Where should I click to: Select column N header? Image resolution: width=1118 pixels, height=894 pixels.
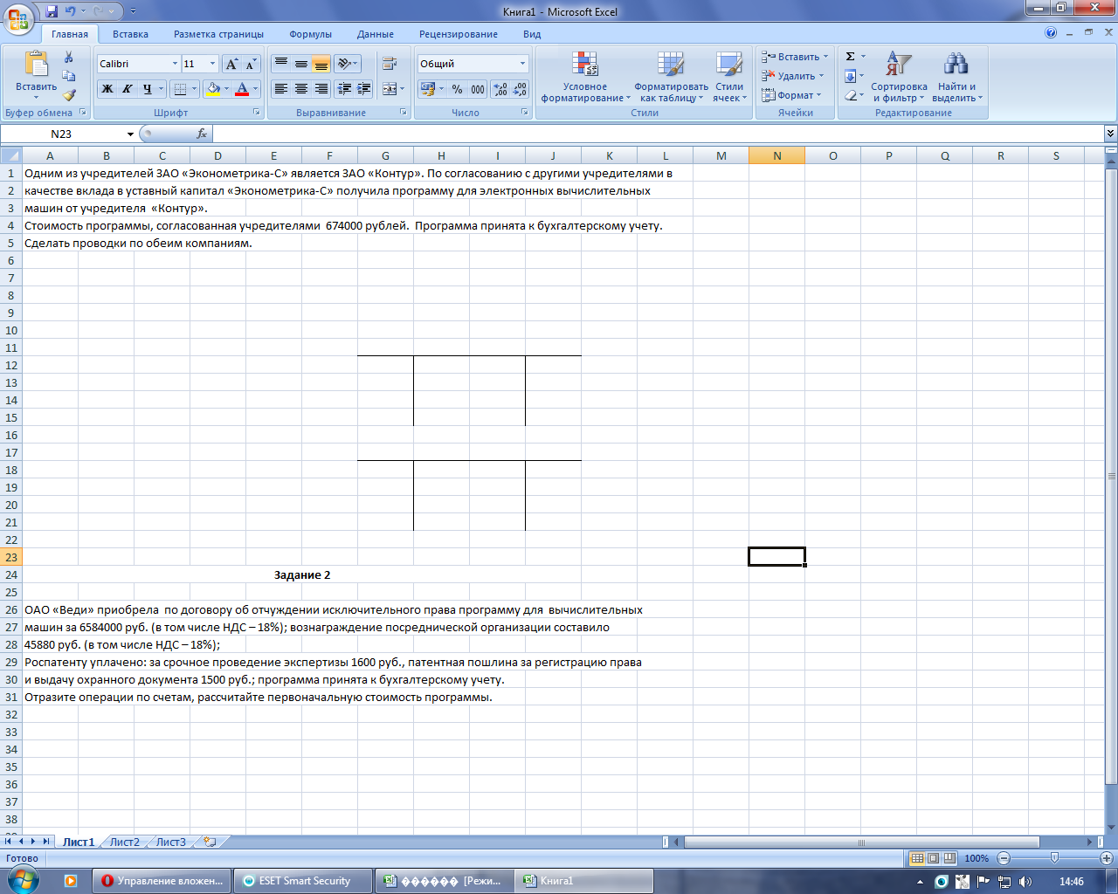point(776,155)
